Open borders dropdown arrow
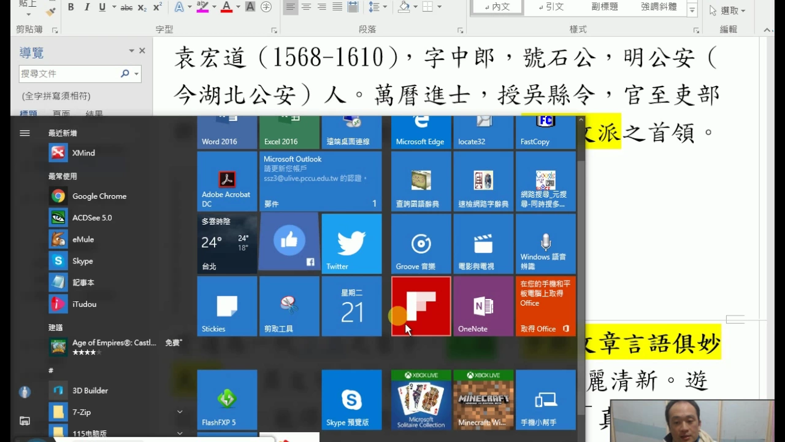785x442 pixels. [440, 7]
